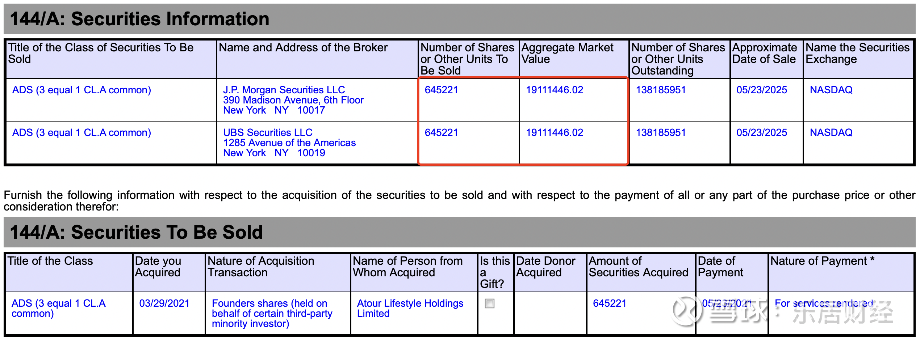This screenshot has height=340, width=920.
Task: Click the aggregate market value in UBS row
Action: (554, 132)
